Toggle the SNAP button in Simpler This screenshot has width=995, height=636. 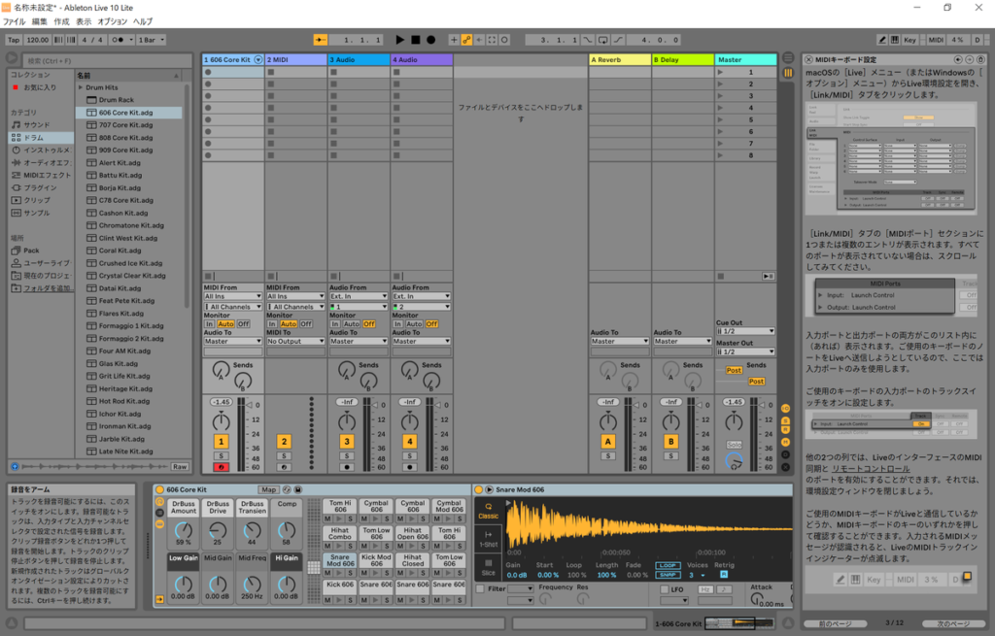pos(668,575)
